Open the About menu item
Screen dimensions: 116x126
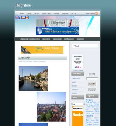click(29, 14)
